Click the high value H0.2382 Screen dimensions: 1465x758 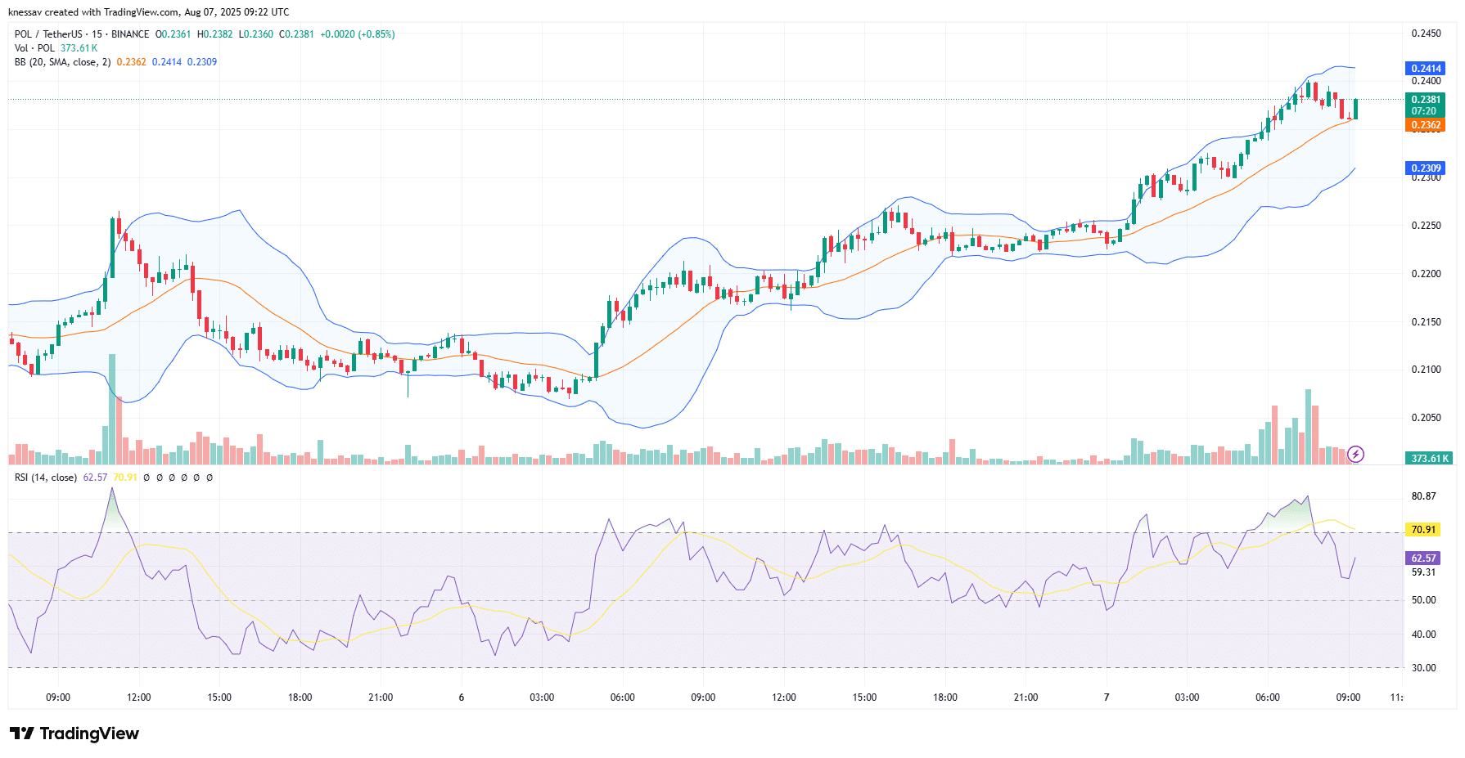point(214,34)
